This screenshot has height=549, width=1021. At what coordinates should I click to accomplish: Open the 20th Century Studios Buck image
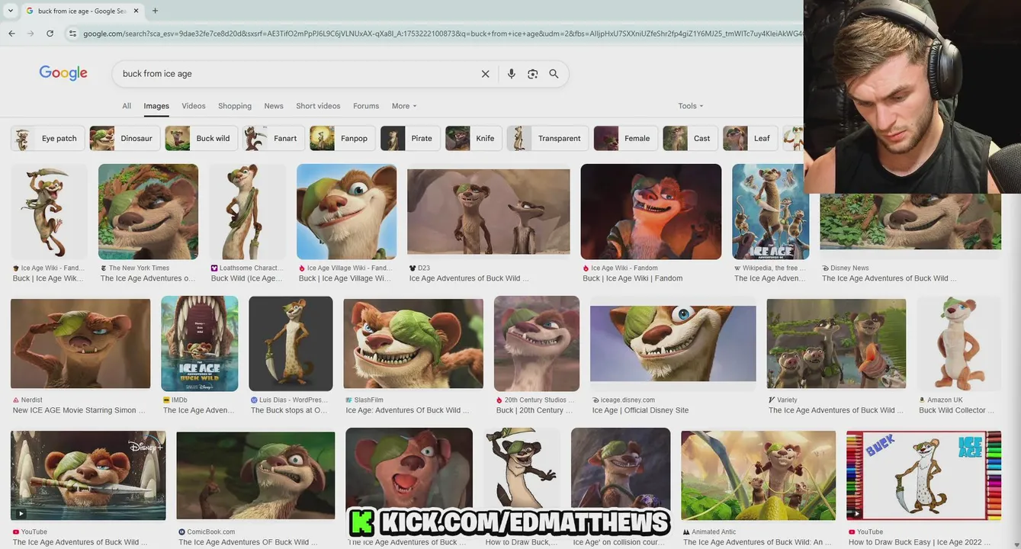[536, 344]
